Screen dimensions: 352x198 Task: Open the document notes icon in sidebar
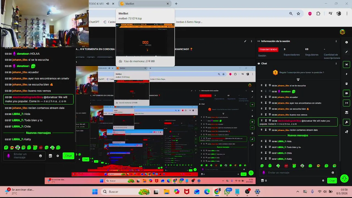coord(346,84)
